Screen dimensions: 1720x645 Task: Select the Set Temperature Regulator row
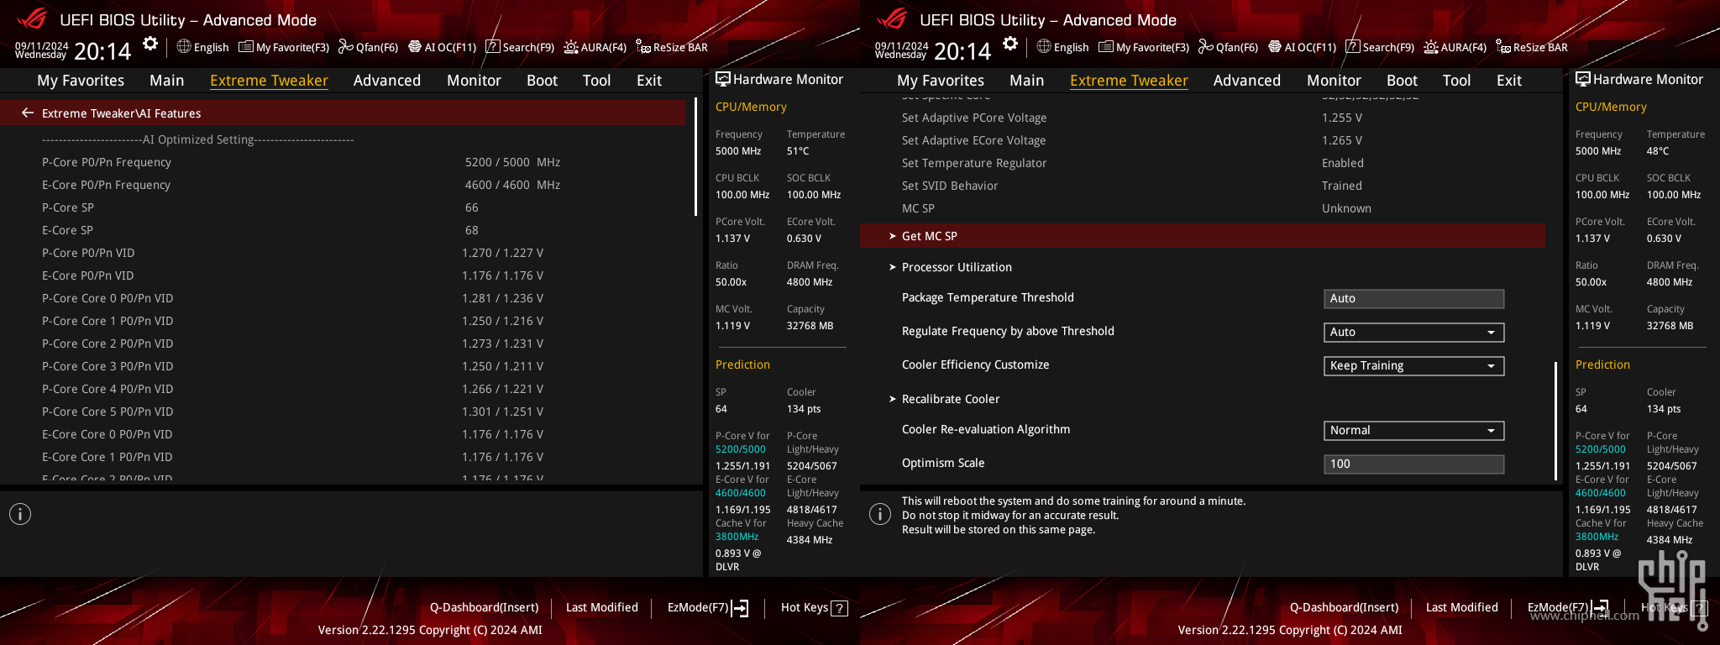(1203, 163)
